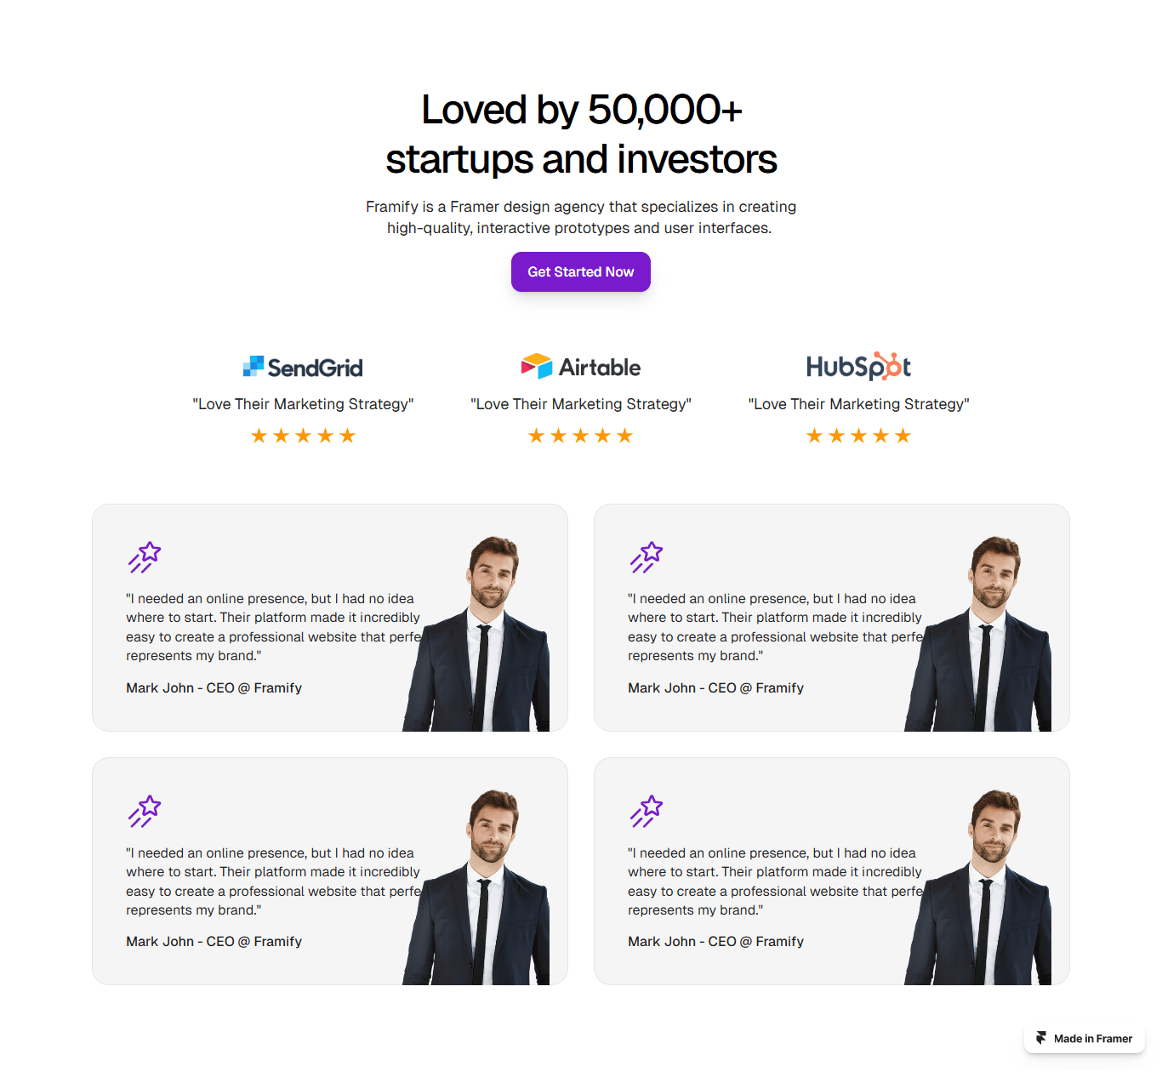The width and height of the screenshot is (1162, 1072).
Task: Click the Airtable logo
Action: (x=581, y=367)
